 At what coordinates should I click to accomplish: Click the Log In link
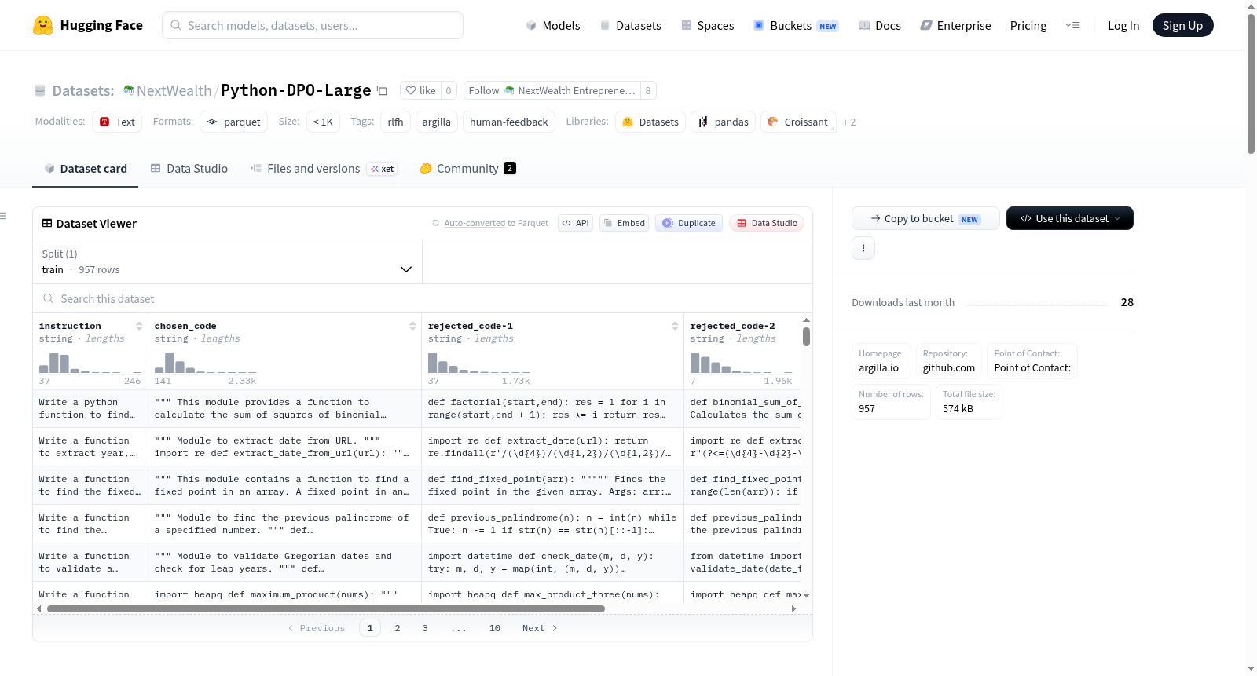[x=1123, y=25]
